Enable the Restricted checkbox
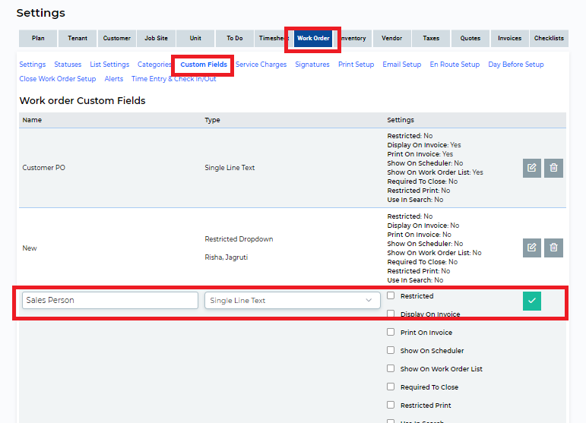586x423 pixels. 391,295
